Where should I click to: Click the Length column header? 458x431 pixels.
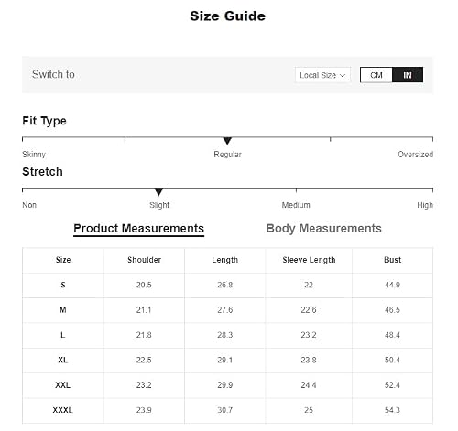(x=225, y=260)
